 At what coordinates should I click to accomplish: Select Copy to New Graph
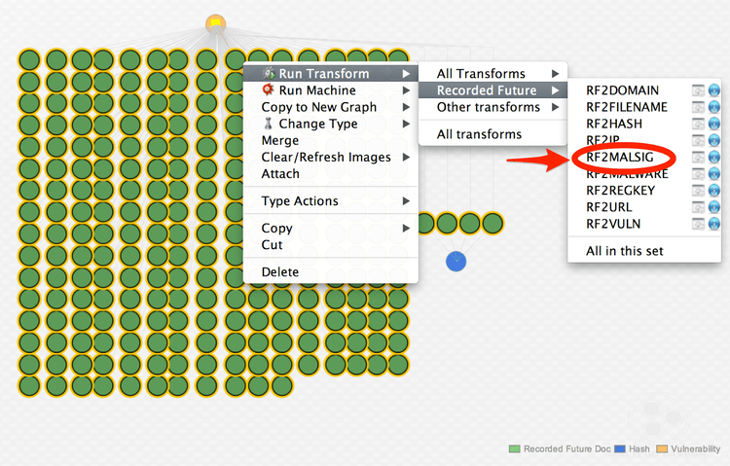click(318, 107)
